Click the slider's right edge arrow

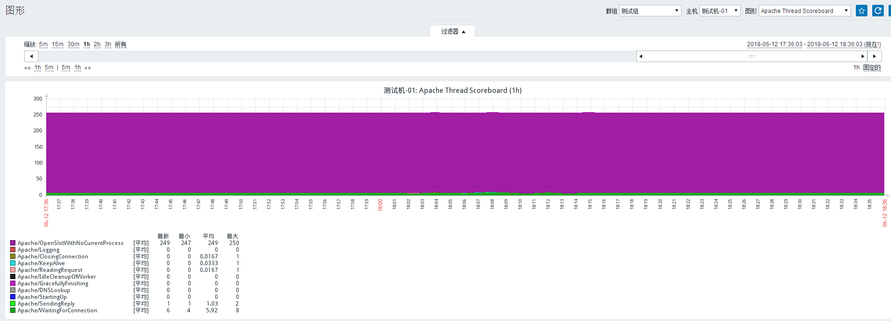pyautogui.click(x=863, y=56)
